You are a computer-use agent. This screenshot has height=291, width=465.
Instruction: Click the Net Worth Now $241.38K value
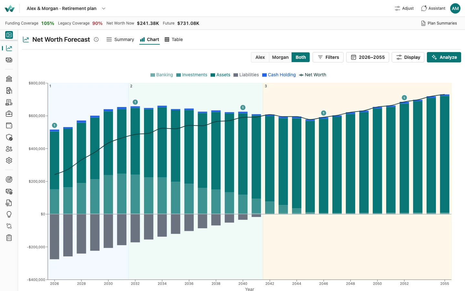[x=148, y=23]
